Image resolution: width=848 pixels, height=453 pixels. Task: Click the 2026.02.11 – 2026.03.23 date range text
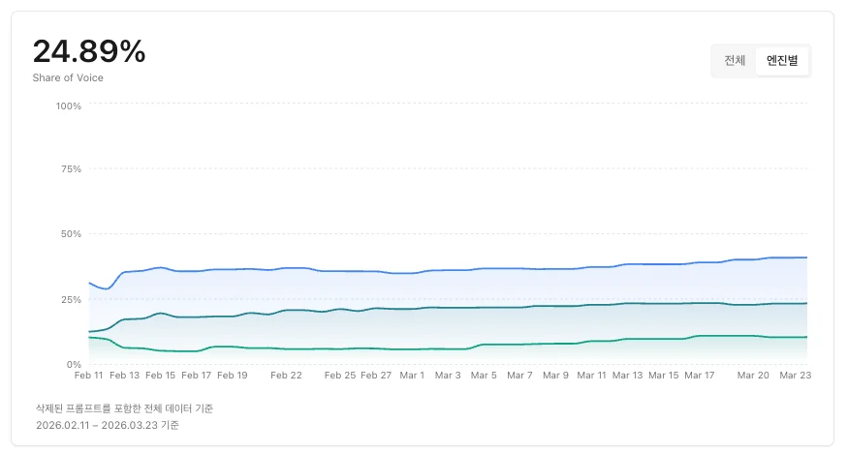(x=107, y=425)
